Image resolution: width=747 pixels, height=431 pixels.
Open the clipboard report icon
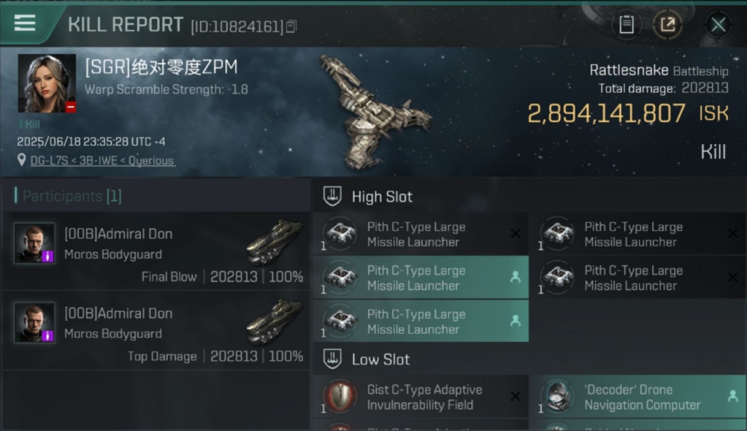coord(626,24)
